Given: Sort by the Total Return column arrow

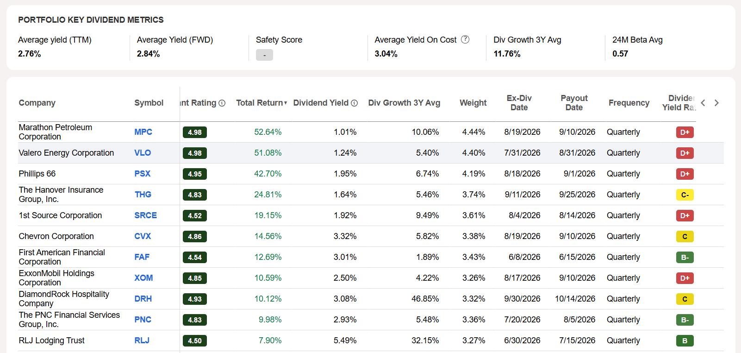Looking at the screenshot, I should click(286, 103).
